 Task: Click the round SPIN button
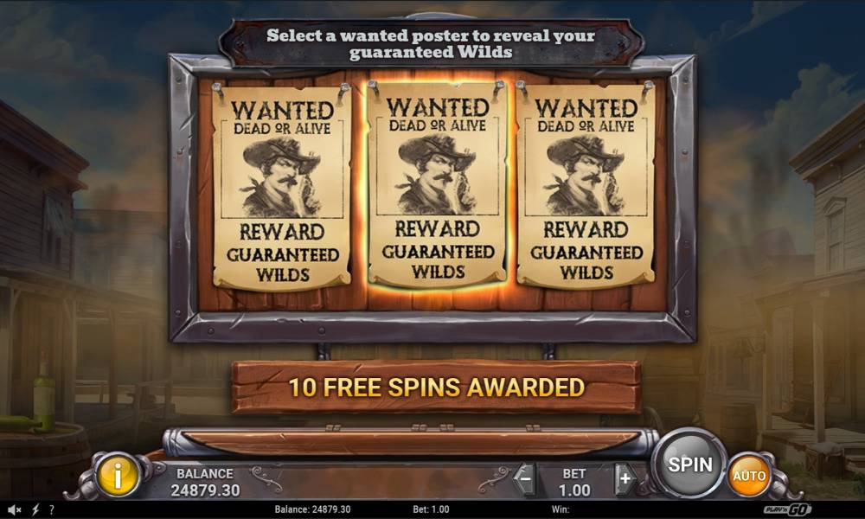point(689,465)
